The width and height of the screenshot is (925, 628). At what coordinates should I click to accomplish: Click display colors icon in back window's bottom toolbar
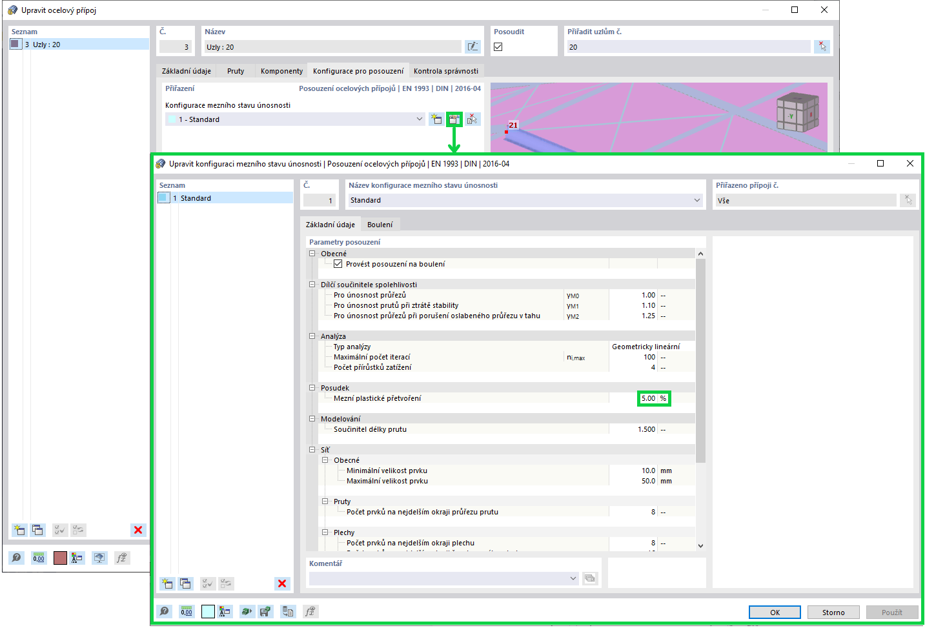coord(77,558)
